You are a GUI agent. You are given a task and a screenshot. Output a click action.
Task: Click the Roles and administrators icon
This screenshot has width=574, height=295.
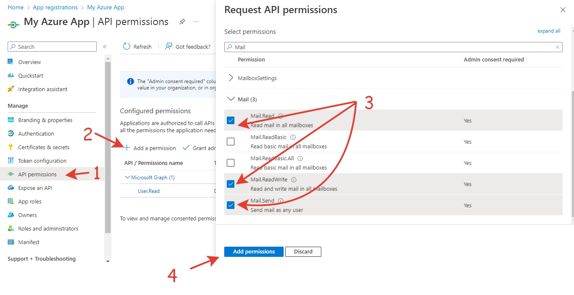click(x=11, y=228)
